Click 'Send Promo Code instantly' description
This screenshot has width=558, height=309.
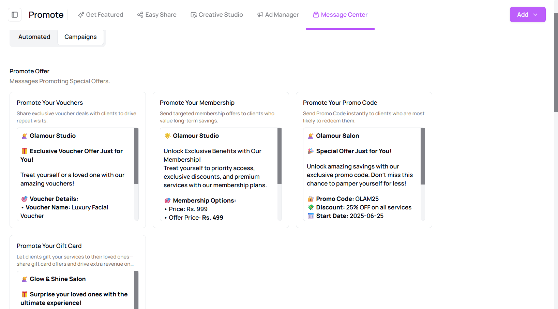click(x=364, y=117)
